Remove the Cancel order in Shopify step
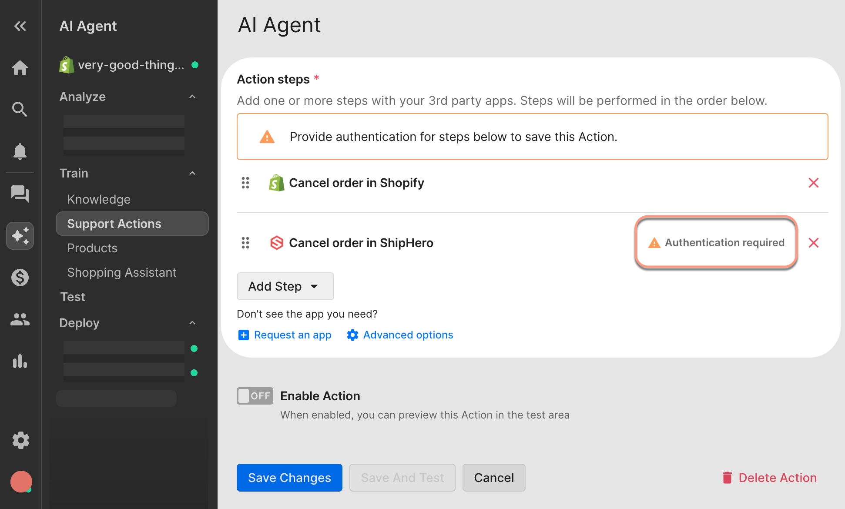This screenshot has height=509, width=845. (x=814, y=183)
